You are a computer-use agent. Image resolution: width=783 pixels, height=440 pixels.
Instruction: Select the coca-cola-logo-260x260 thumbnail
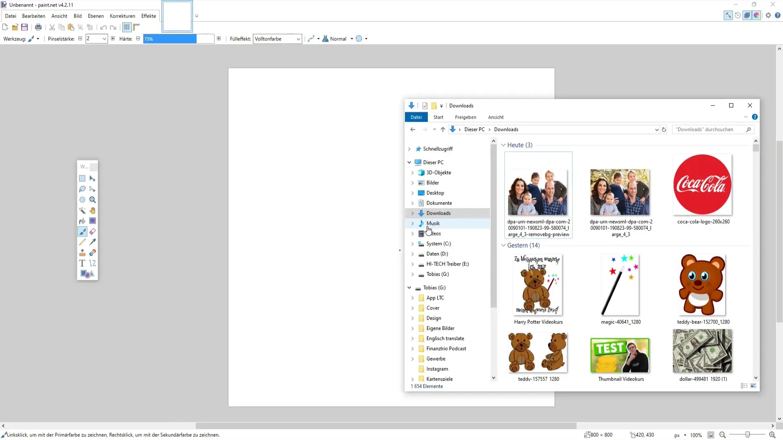(703, 185)
